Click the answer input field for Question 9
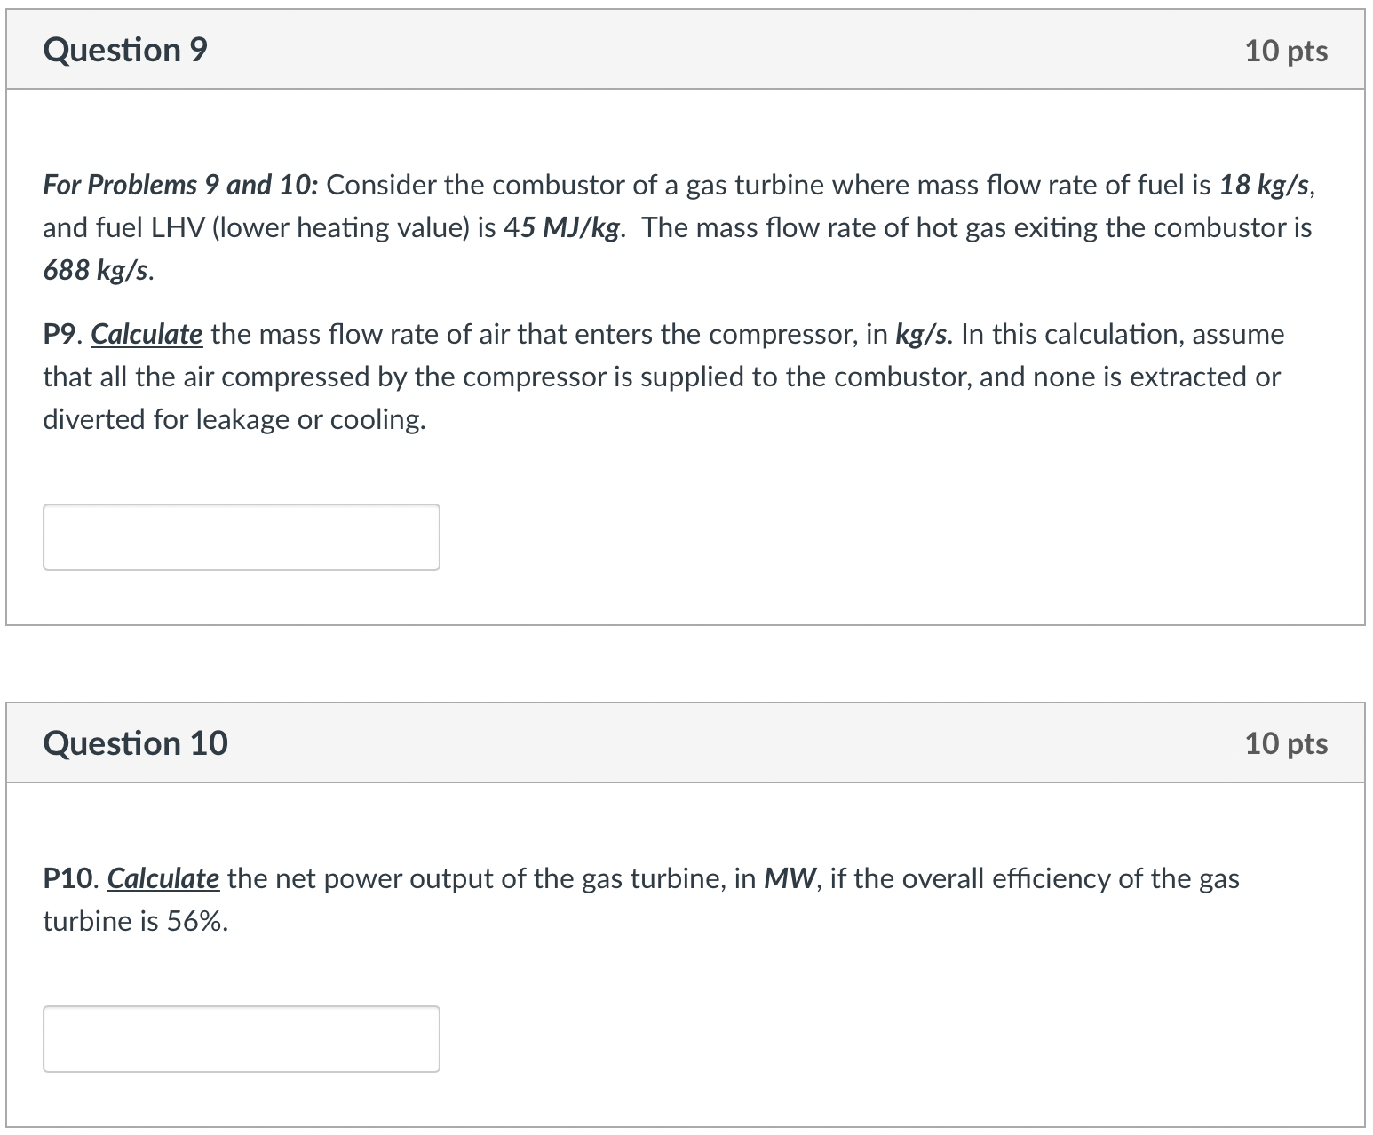 241,536
